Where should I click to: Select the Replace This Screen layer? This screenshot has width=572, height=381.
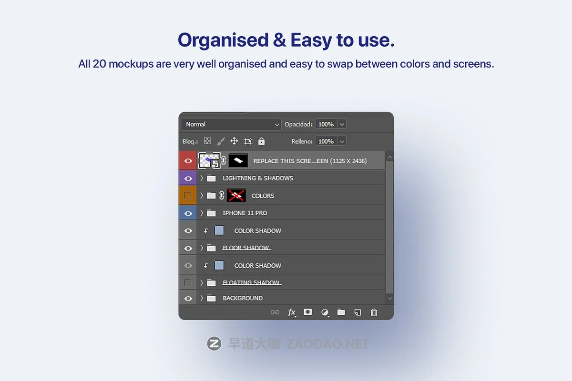click(310, 161)
